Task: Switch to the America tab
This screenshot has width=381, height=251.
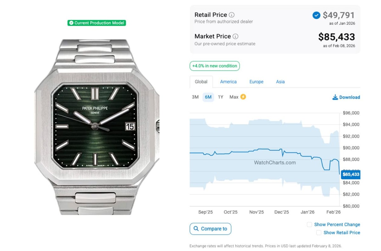Action: coord(228,82)
